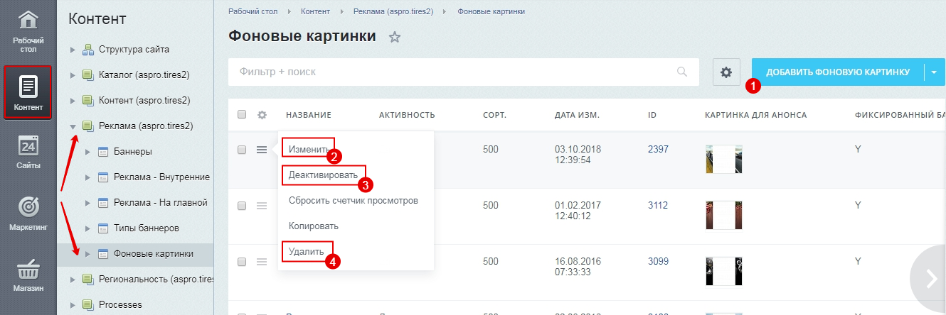Click the Баннеры item icon
The height and width of the screenshot is (315, 946).
[x=102, y=151]
